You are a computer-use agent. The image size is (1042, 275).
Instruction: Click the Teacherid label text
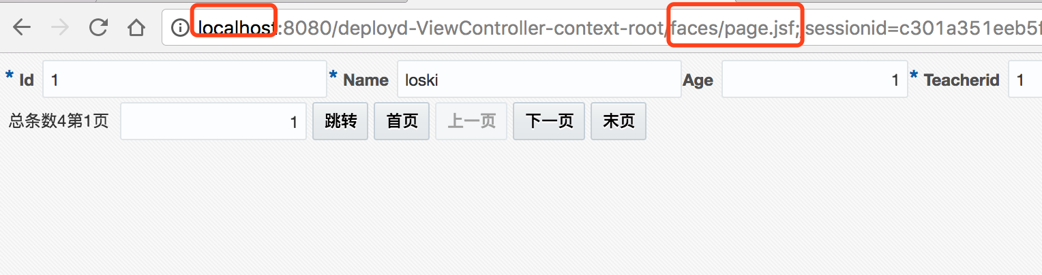pos(962,80)
